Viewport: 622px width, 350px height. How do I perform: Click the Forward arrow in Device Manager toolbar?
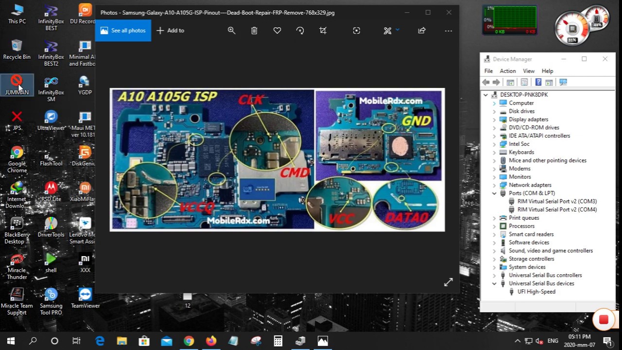(496, 82)
